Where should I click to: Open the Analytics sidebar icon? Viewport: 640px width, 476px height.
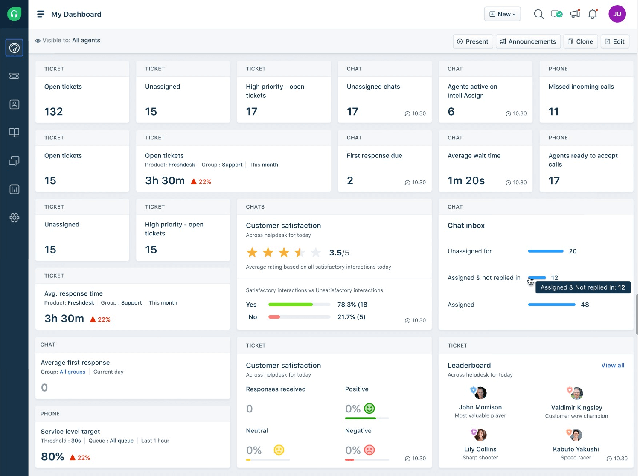tap(14, 189)
